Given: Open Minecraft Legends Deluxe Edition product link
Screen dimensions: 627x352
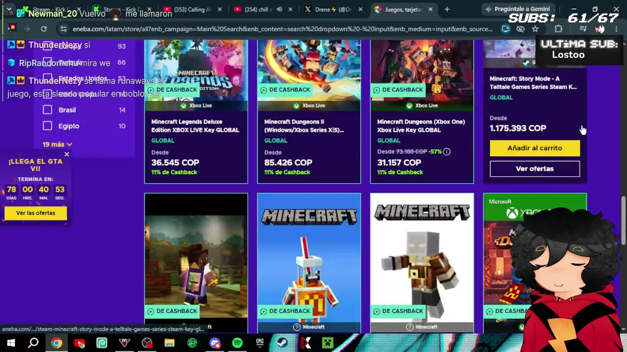Looking at the screenshot, I should (195, 126).
